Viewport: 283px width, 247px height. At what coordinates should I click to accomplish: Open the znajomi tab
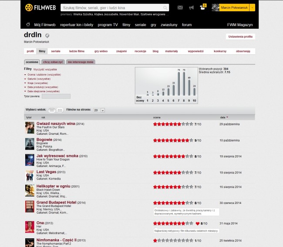(121, 51)
